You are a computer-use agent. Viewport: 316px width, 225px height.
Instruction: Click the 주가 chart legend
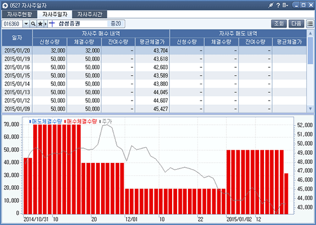(106, 122)
